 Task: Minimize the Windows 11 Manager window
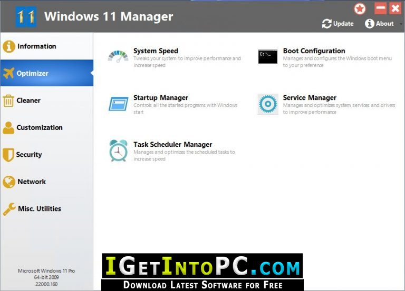pos(380,8)
